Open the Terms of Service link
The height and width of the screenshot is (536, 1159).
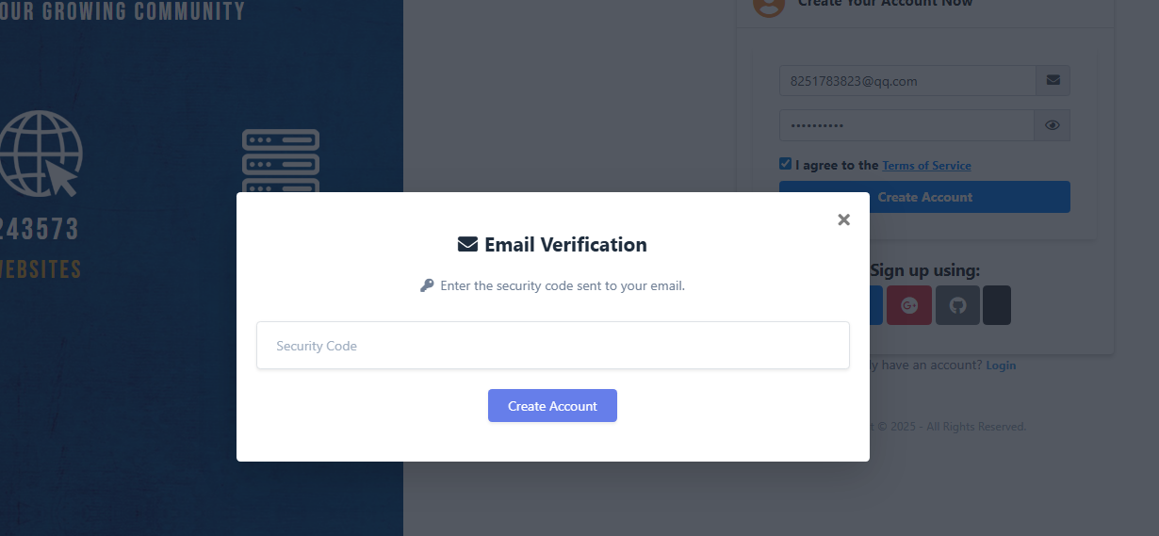(x=926, y=166)
